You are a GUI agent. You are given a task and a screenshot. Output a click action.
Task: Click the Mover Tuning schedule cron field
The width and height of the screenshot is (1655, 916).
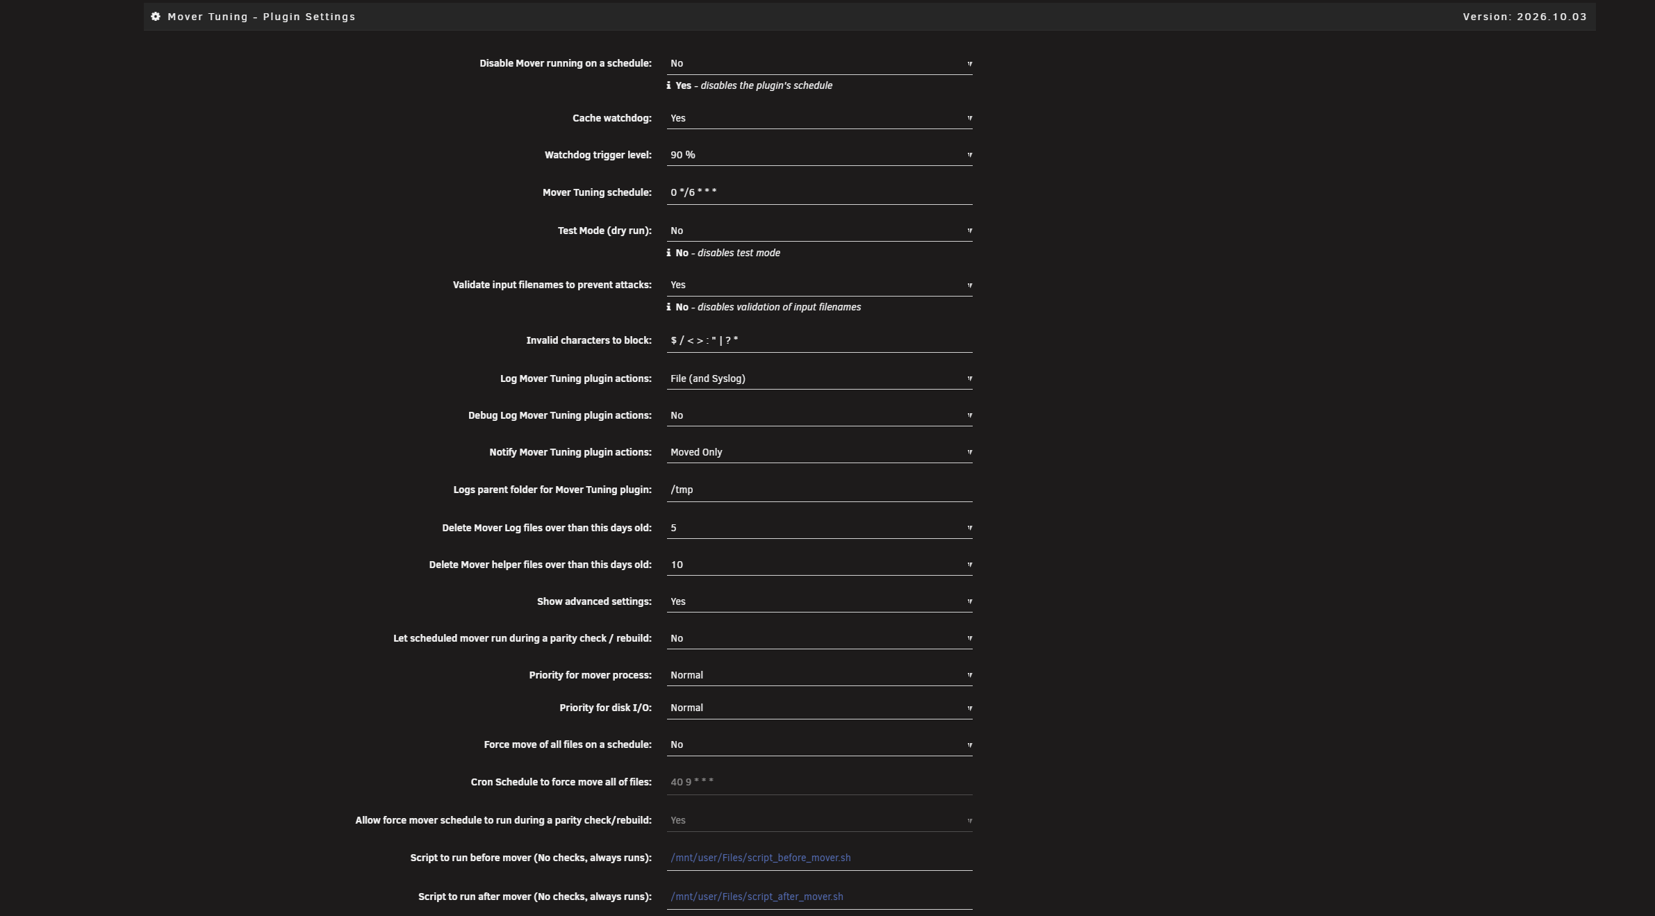819,192
